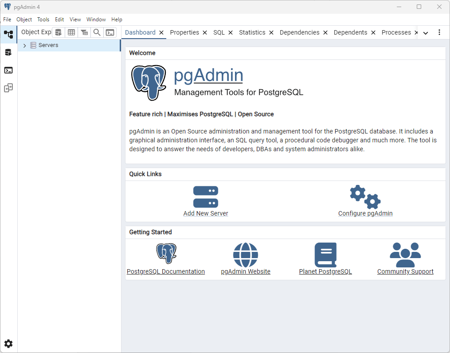This screenshot has height=353, width=450.
Task: Close the Properties tab
Action: point(205,32)
